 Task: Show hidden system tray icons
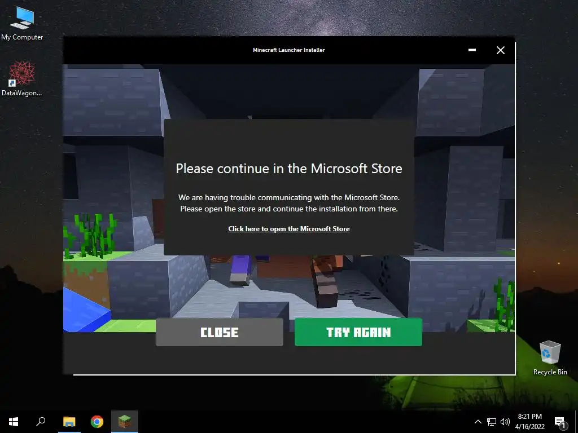tap(478, 422)
